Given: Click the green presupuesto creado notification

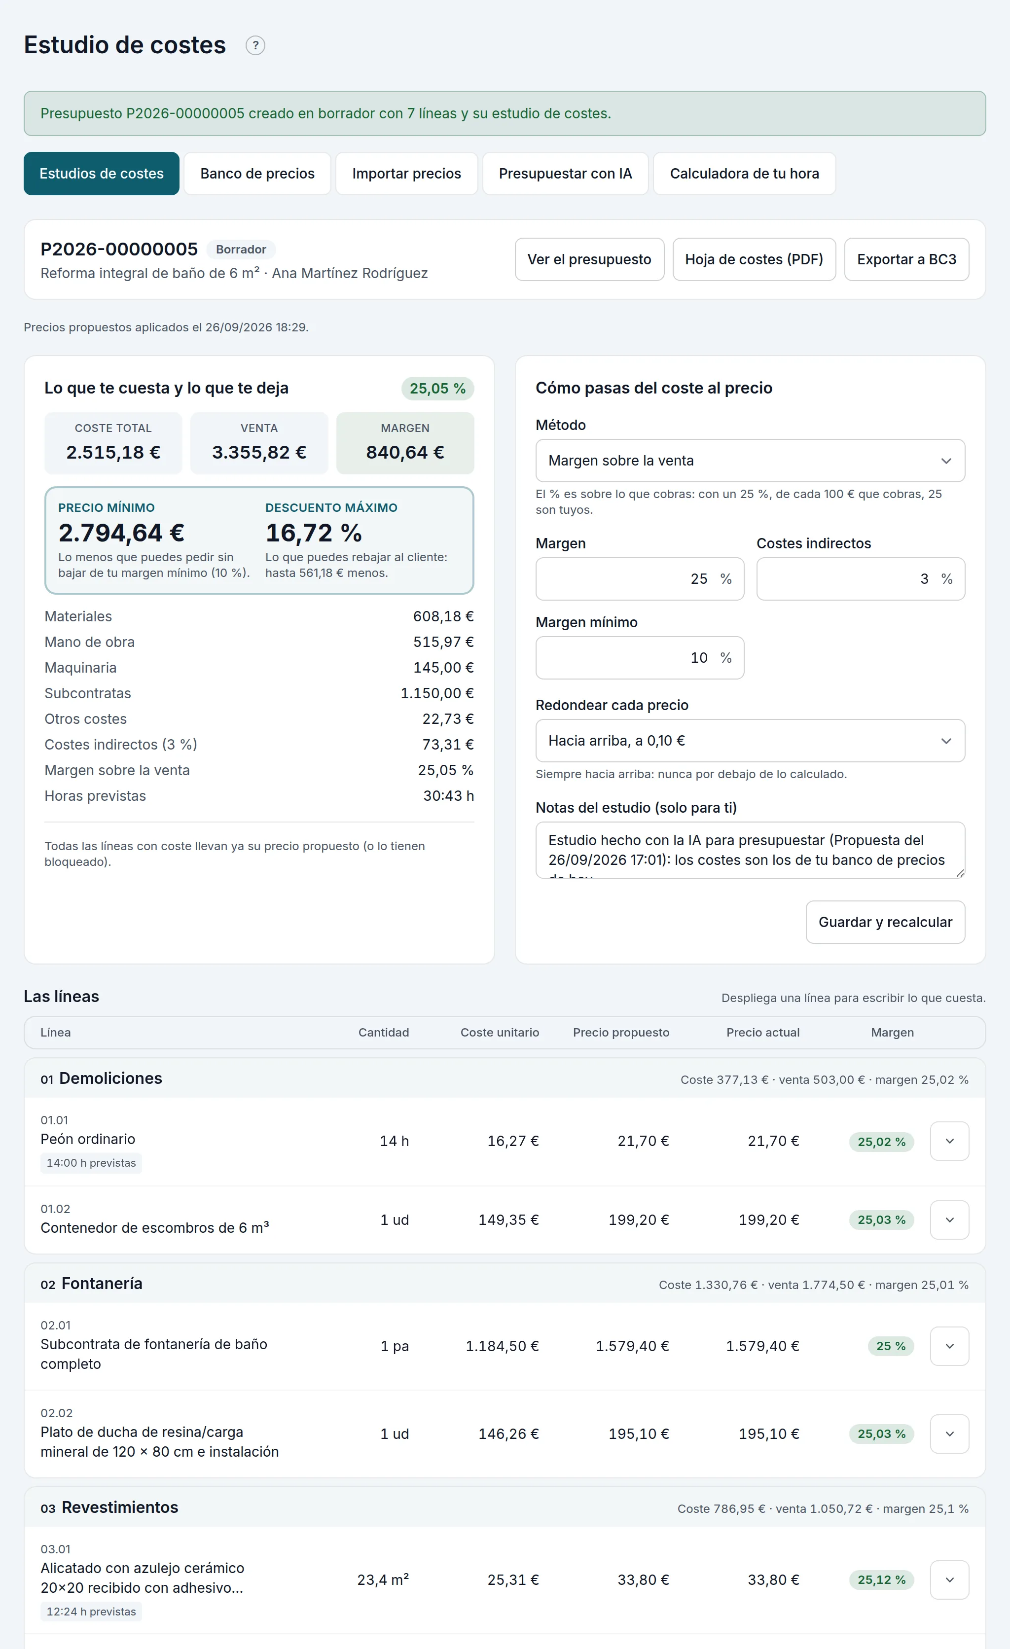Looking at the screenshot, I should (505, 114).
